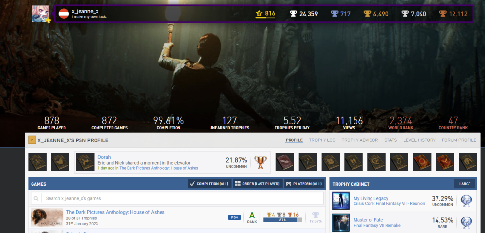Click the Master of Fate platinum icon
The width and height of the screenshot is (485, 233).
tap(466, 222)
